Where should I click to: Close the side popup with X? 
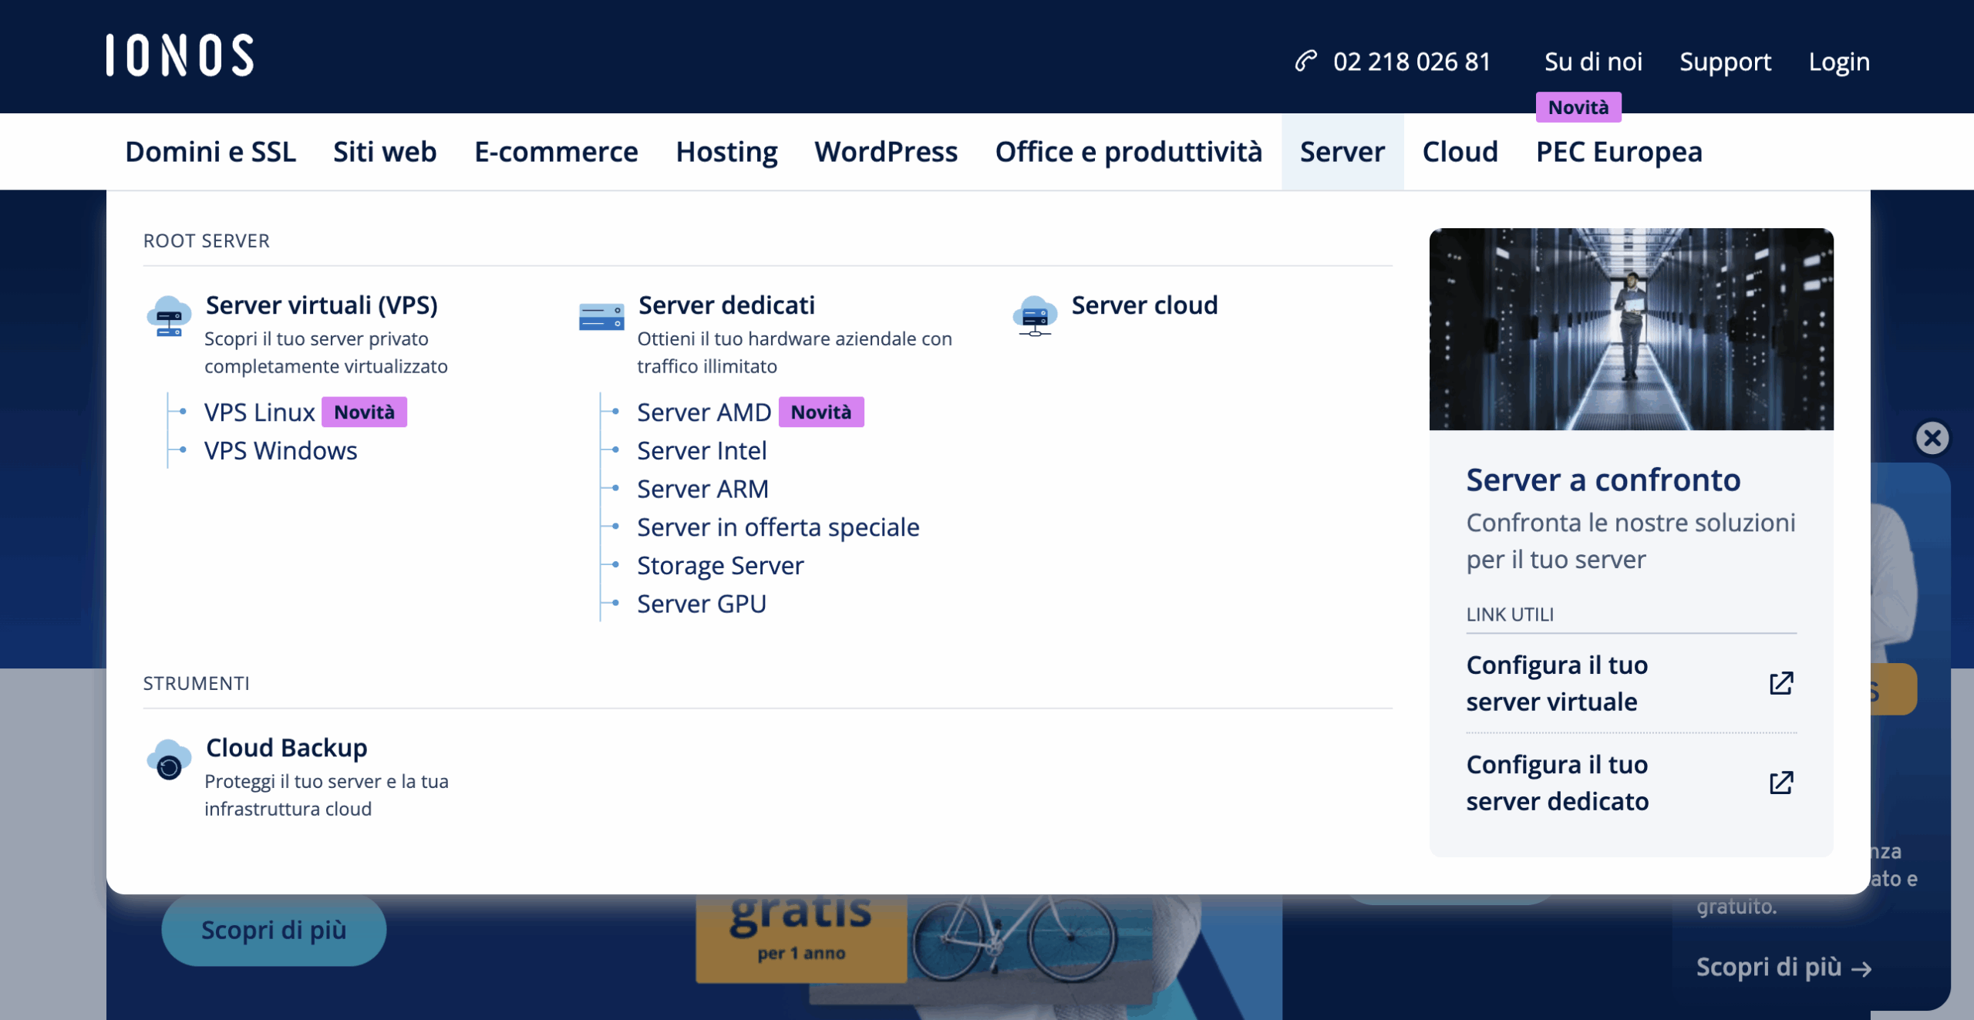1932,438
